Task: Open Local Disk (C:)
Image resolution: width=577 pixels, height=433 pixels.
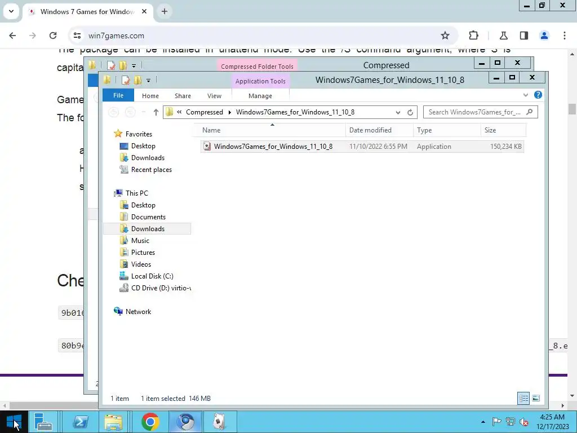Action: (x=152, y=276)
